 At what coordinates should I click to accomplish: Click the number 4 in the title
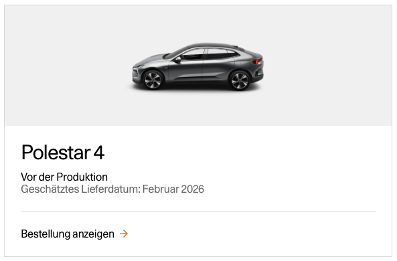click(99, 153)
